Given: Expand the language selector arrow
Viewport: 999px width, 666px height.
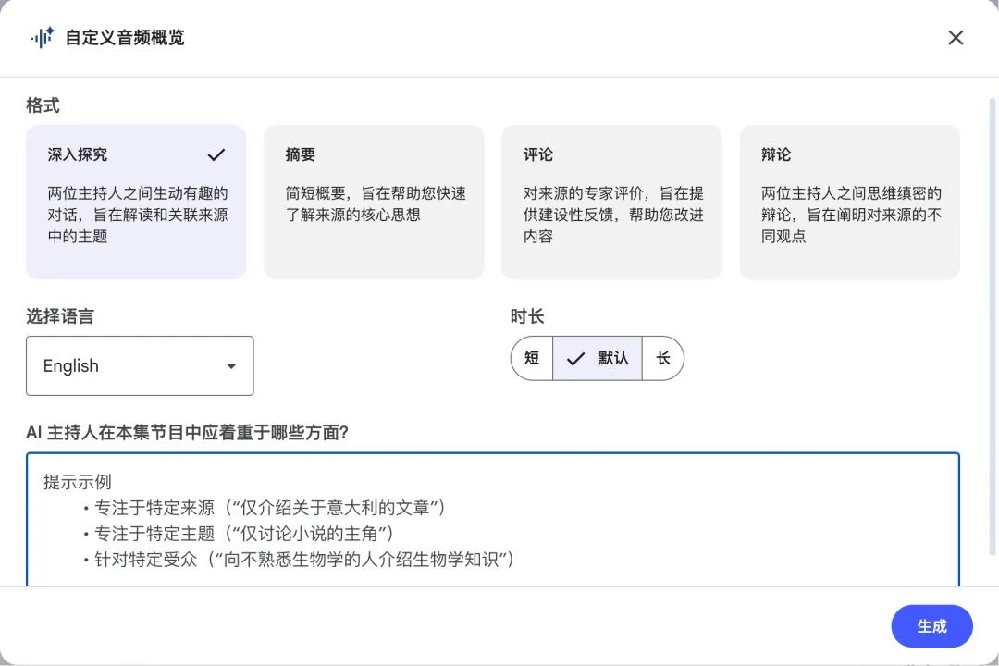Looking at the screenshot, I should tap(231, 366).
